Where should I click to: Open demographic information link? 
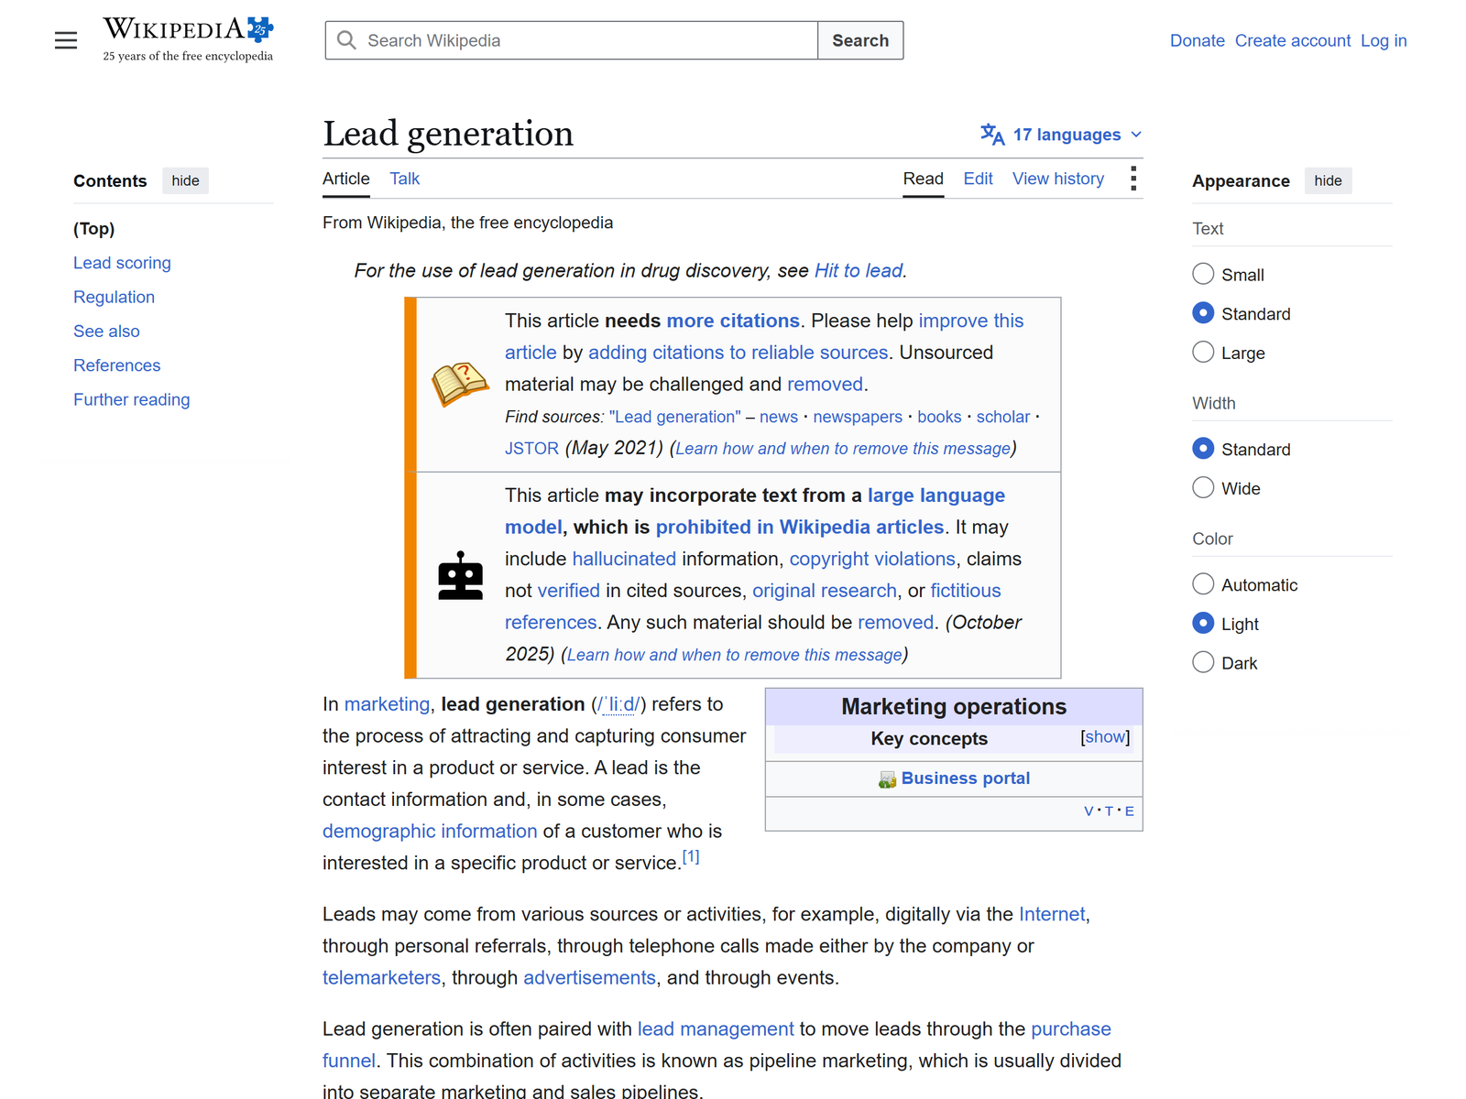pos(430,831)
